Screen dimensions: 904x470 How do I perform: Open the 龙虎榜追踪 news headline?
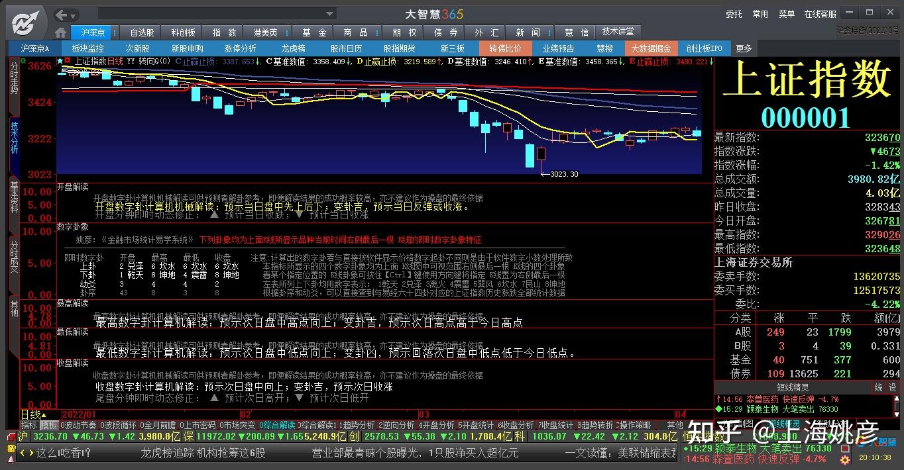point(203,453)
